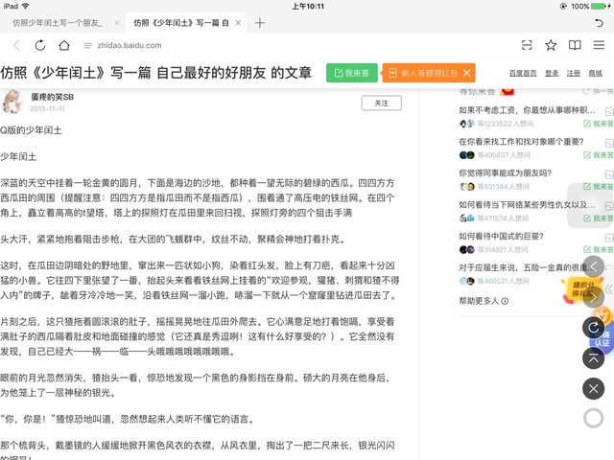Viewport: 614px width, 460px height.
Task: Open the browser home page icon
Action: (x=63, y=45)
